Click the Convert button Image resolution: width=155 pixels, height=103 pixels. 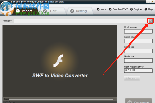tap(139, 101)
